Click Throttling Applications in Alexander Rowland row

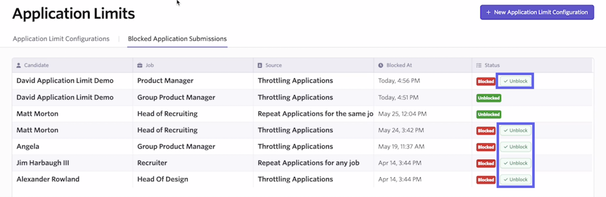[x=295, y=180]
